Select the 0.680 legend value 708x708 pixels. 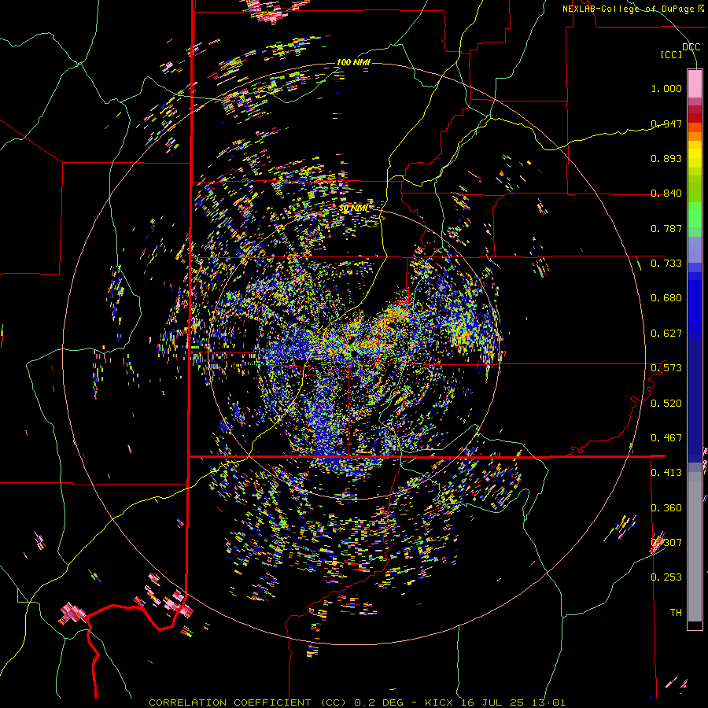(666, 298)
